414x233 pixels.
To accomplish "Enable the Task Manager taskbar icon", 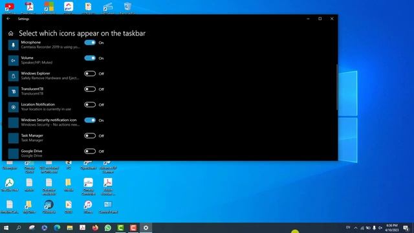I will [90, 136].
